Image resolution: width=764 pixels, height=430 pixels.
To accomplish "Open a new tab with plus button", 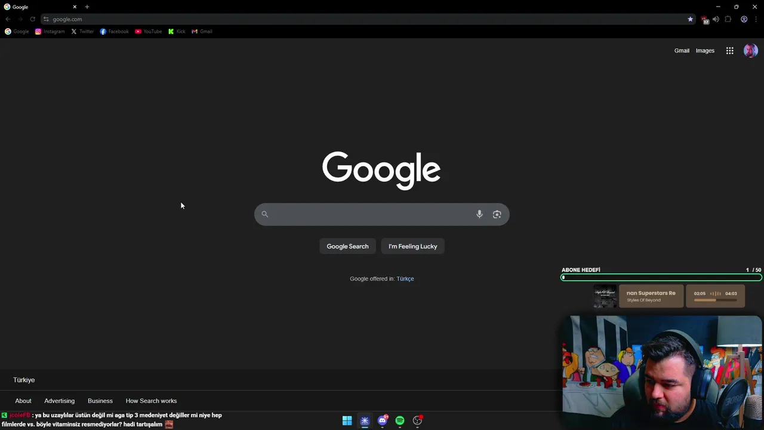I will [87, 7].
